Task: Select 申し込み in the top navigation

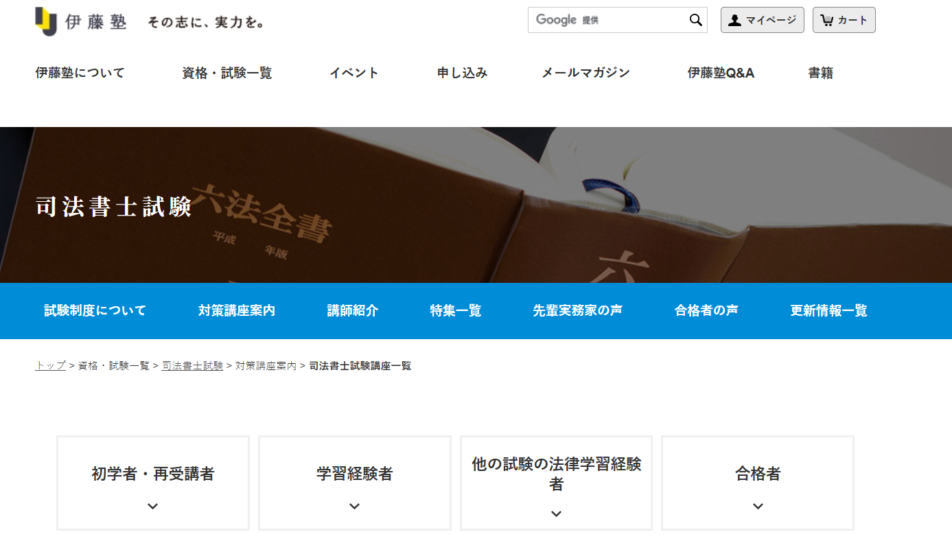Action: pos(463,73)
